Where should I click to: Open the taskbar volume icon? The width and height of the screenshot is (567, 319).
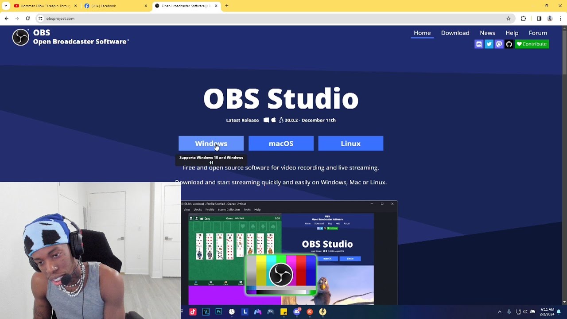click(525, 312)
